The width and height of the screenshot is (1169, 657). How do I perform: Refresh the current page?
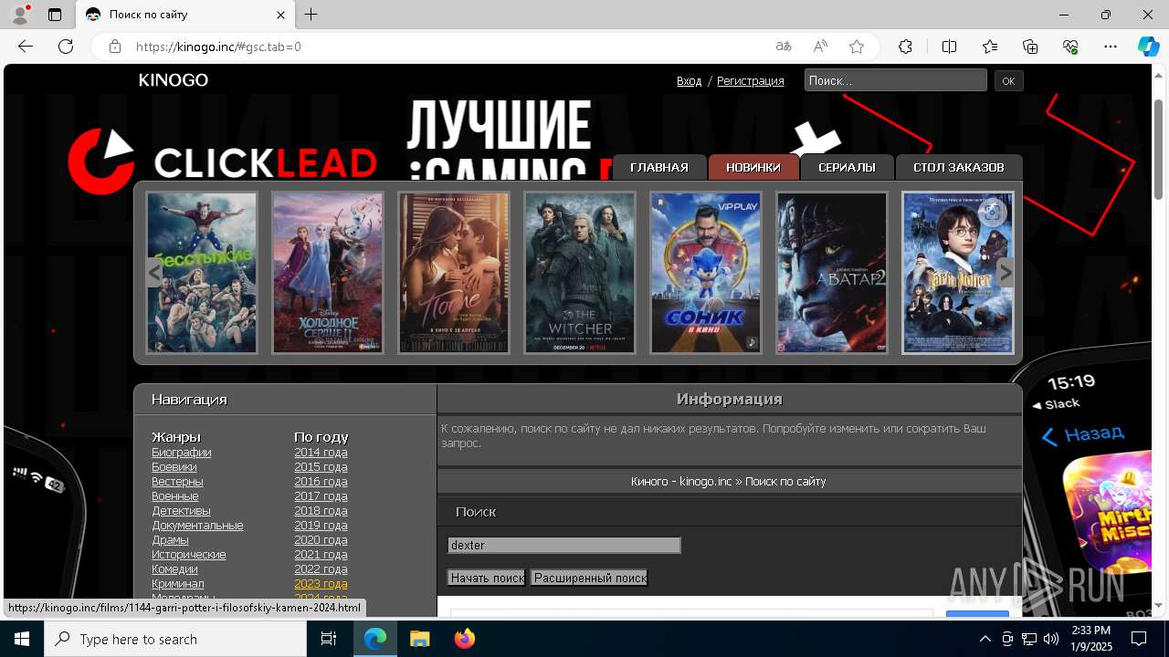point(66,47)
